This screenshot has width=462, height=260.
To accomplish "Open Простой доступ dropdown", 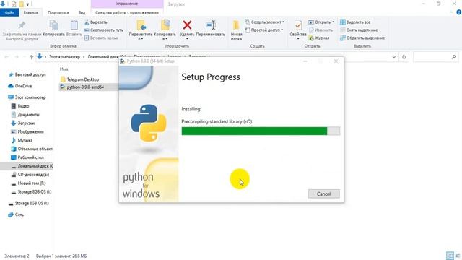I will (264, 30).
